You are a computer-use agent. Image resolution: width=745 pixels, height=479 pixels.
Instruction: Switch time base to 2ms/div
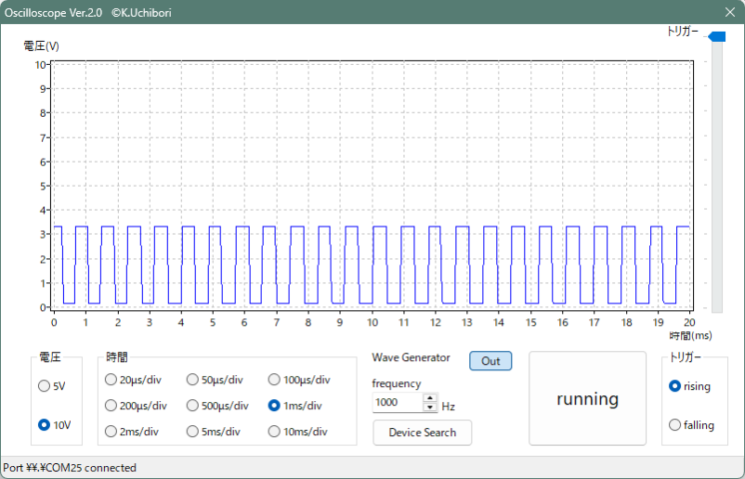coord(111,432)
